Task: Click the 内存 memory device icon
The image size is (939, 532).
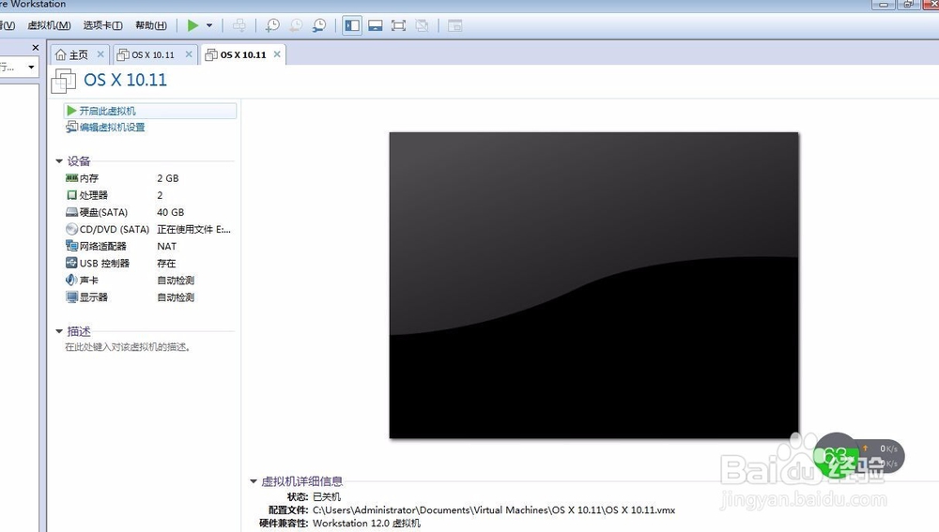Action: point(72,177)
